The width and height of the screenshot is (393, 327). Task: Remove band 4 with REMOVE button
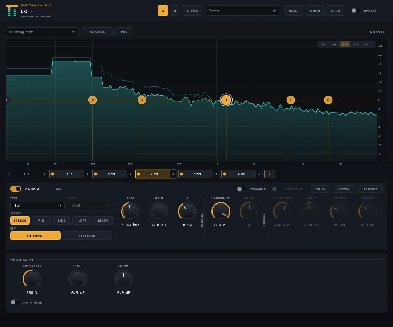[370, 189]
